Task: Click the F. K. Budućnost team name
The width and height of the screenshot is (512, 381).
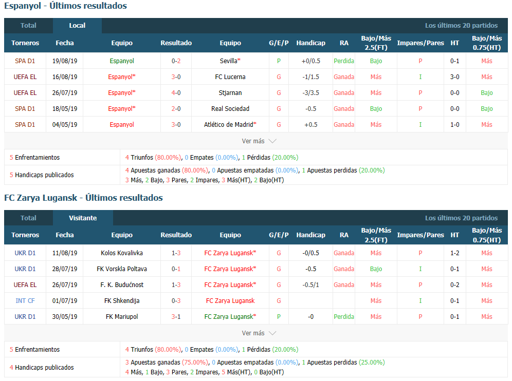Action: pos(122,285)
